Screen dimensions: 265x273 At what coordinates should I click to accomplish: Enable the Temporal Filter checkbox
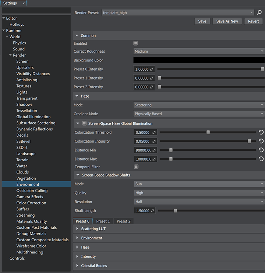[x=136, y=167]
